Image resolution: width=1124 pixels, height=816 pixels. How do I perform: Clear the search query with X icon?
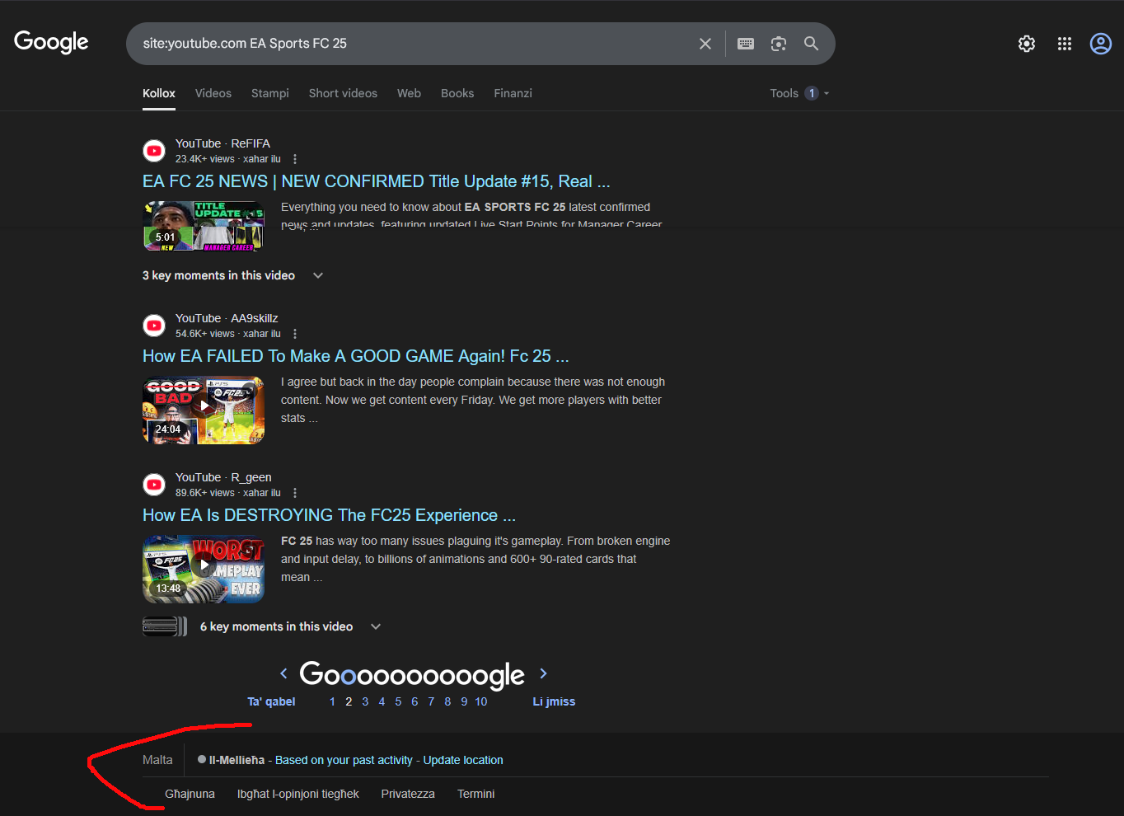705,44
